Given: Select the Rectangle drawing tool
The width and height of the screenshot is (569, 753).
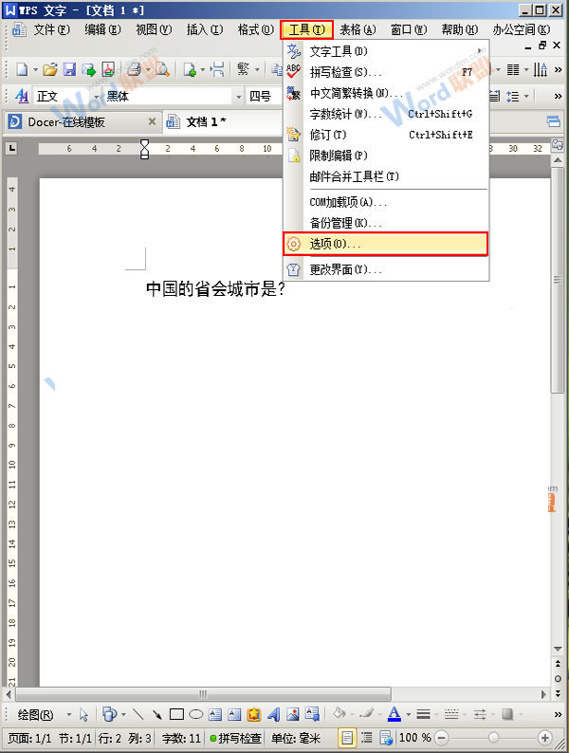Looking at the screenshot, I should [x=176, y=714].
